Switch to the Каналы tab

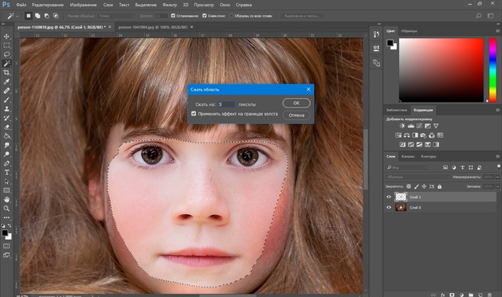(x=408, y=157)
